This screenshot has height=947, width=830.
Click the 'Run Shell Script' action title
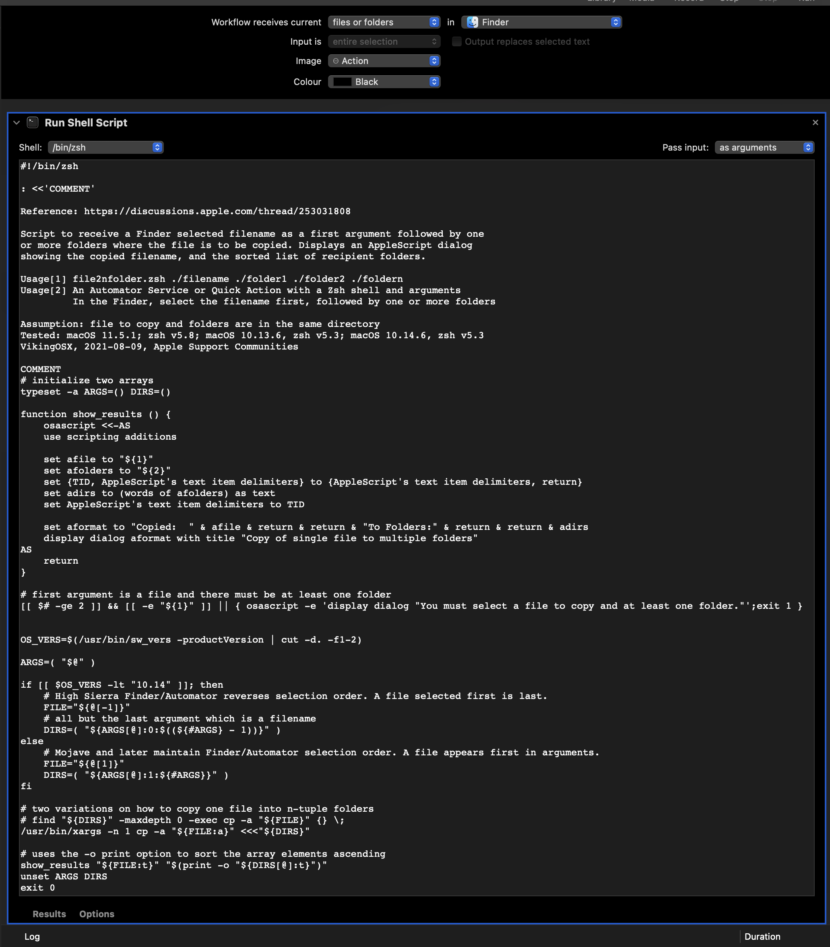coord(86,122)
